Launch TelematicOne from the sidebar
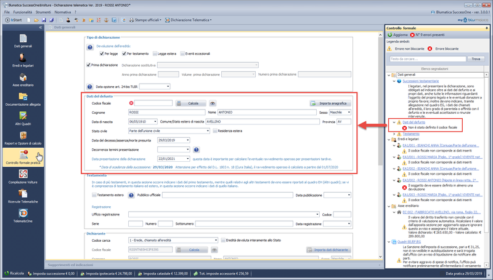The image size is (493, 280). [x=23, y=216]
